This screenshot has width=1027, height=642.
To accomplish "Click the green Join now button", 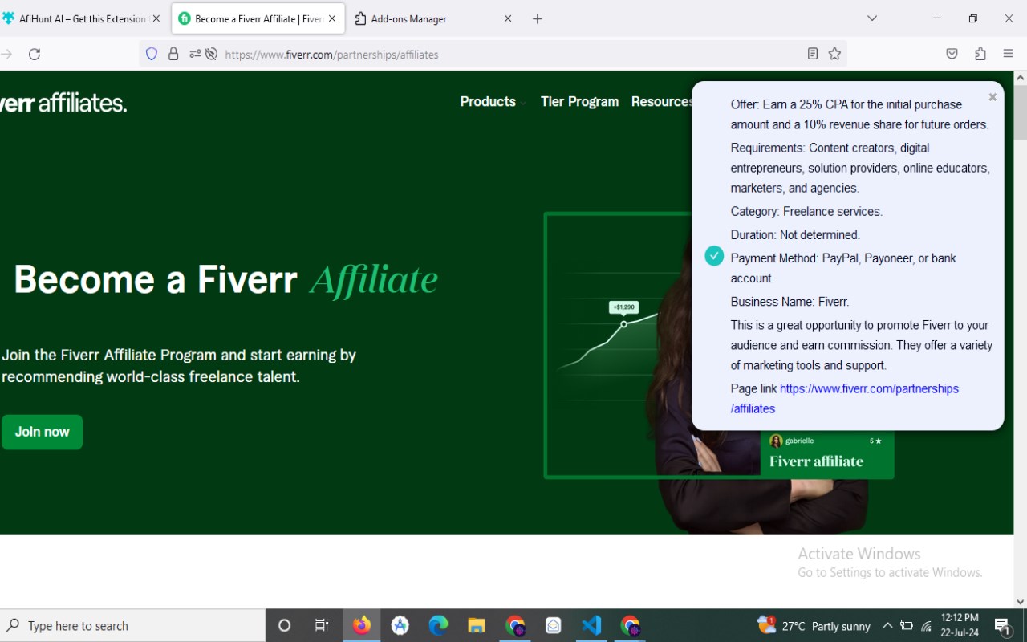I will click(x=42, y=432).
